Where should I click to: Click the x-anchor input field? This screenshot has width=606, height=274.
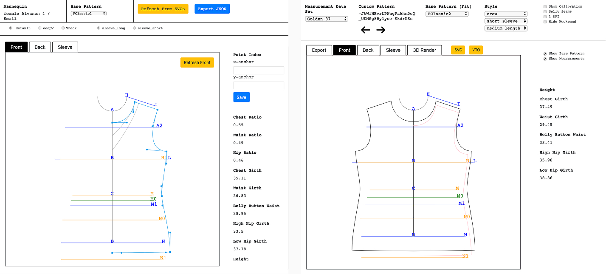coord(259,70)
